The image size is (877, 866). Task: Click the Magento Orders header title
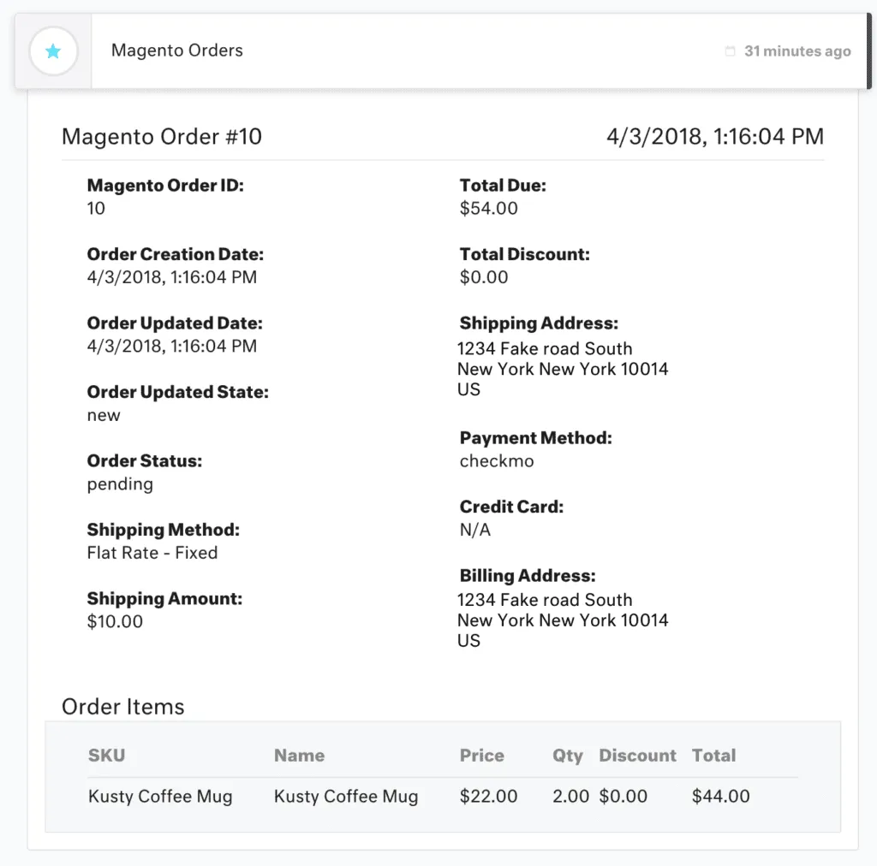pos(176,50)
